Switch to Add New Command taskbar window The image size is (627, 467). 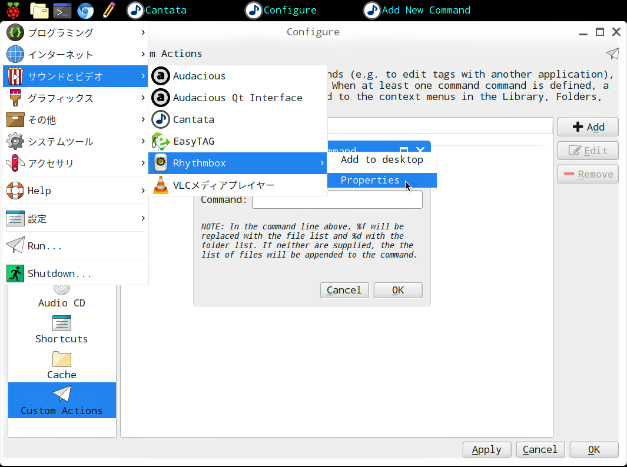[x=417, y=11]
